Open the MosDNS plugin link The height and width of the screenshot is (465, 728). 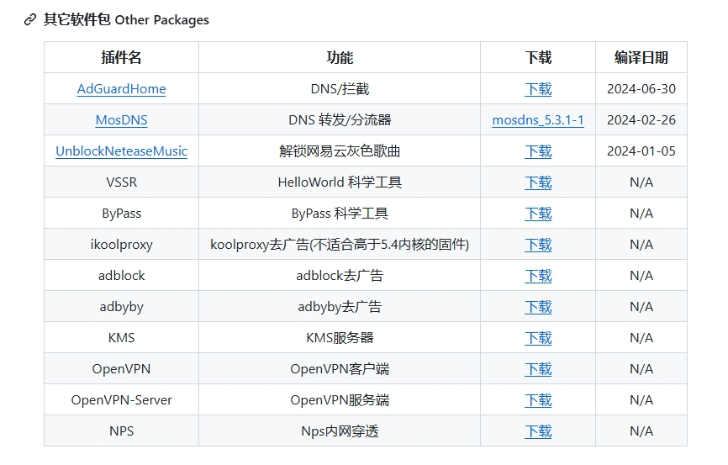pyautogui.click(x=121, y=120)
